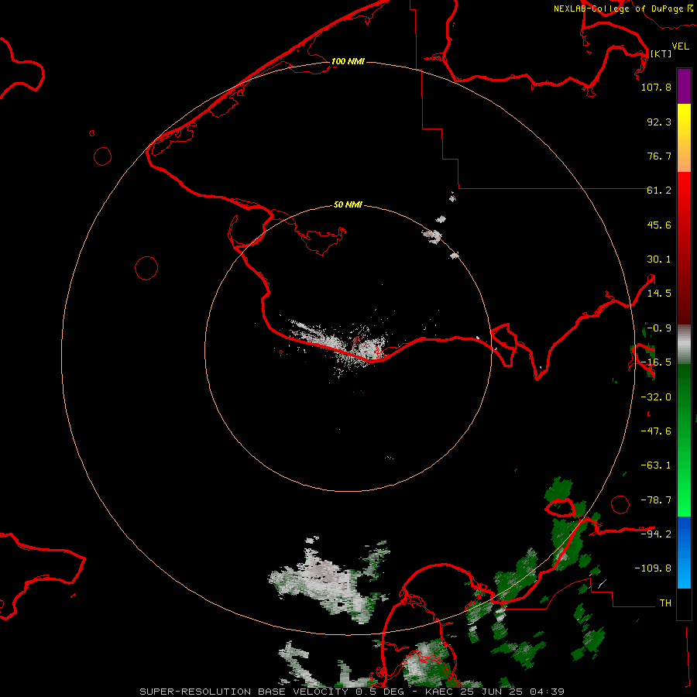Viewport: 697px width, 697px height.
Task: Click the -32.0 legend value
Action: [656, 397]
